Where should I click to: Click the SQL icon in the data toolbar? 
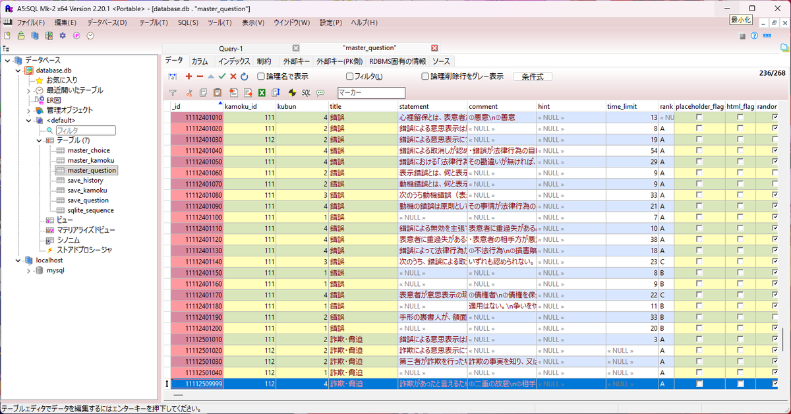306,92
